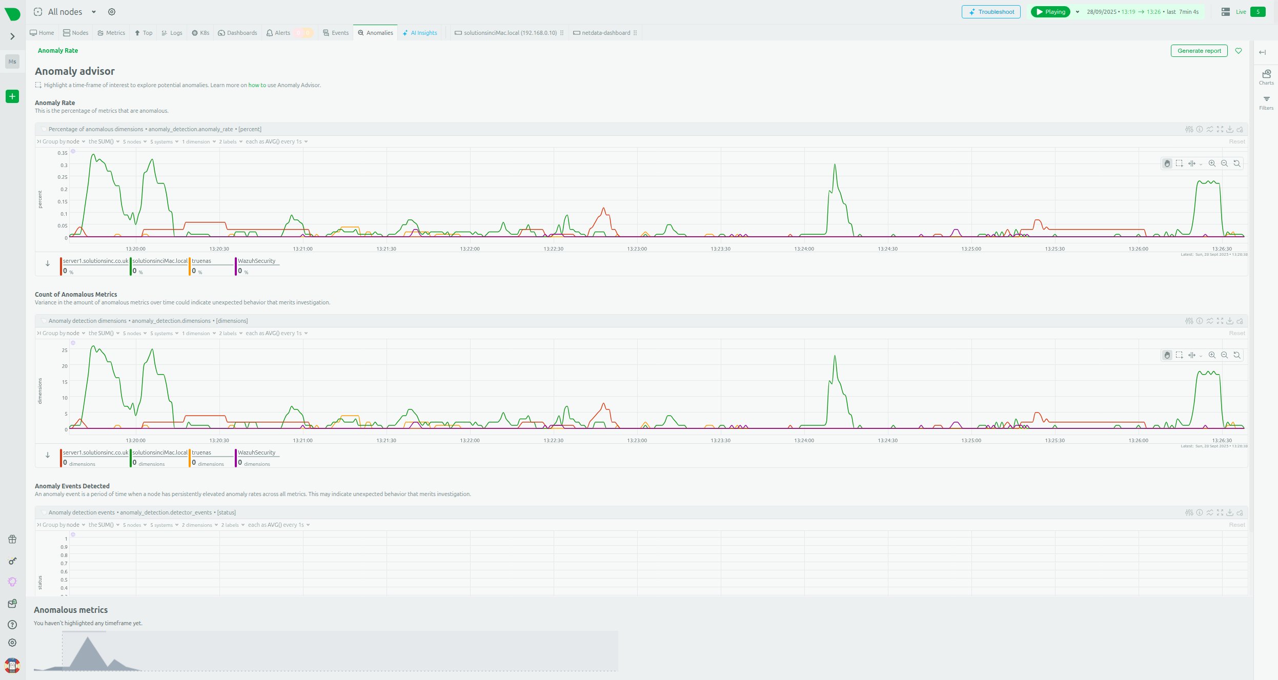
Task: Select highlight tool on anomaly_rate chart
Action: pyautogui.click(x=1179, y=163)
